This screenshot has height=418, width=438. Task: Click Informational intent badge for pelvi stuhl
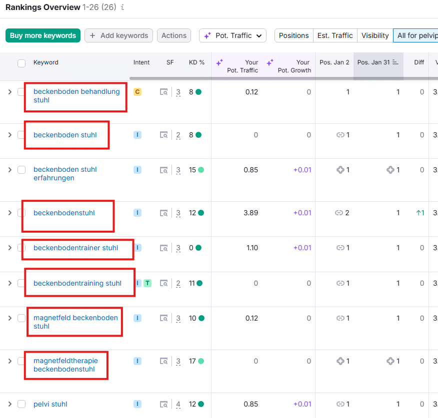pyautogui.click(x=137, y=404)
